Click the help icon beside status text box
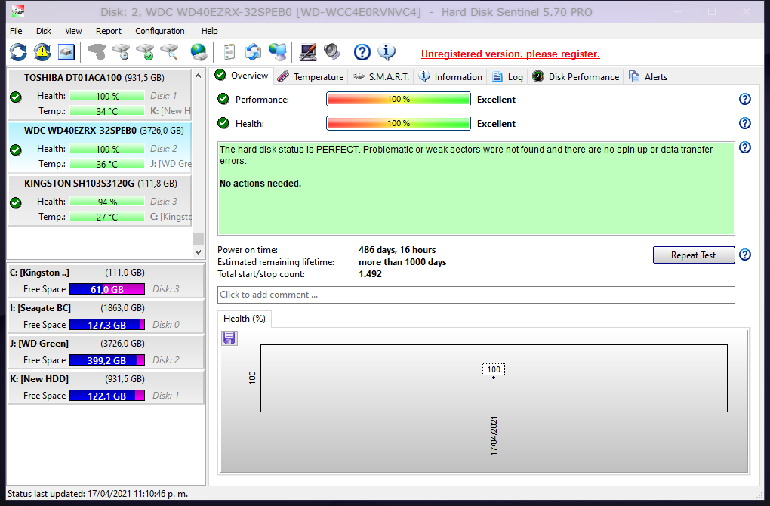The width and height of the screenshot is (770, 506). (745, 147)
